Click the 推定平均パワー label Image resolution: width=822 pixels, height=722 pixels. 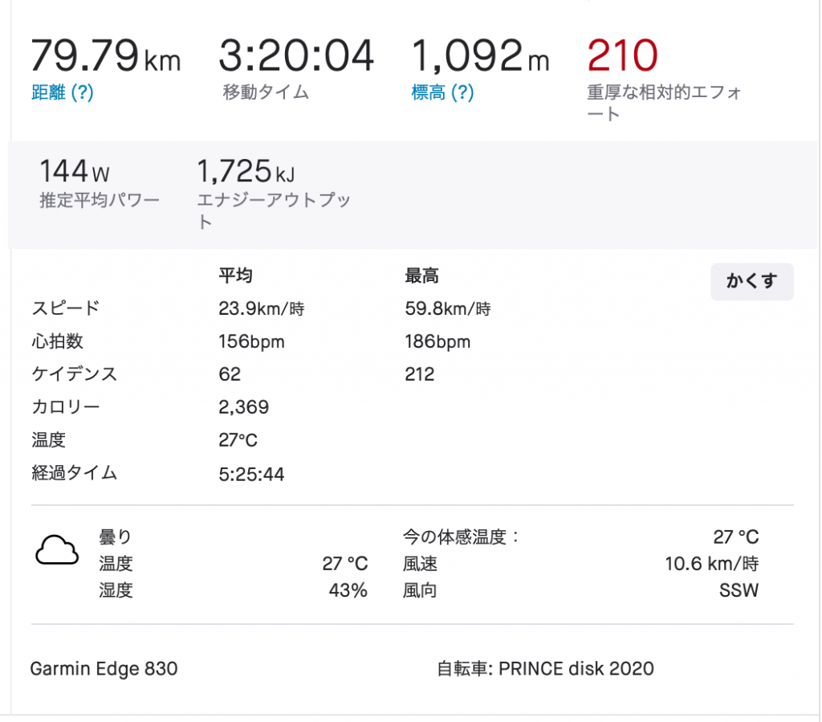[x=100, y=200]
